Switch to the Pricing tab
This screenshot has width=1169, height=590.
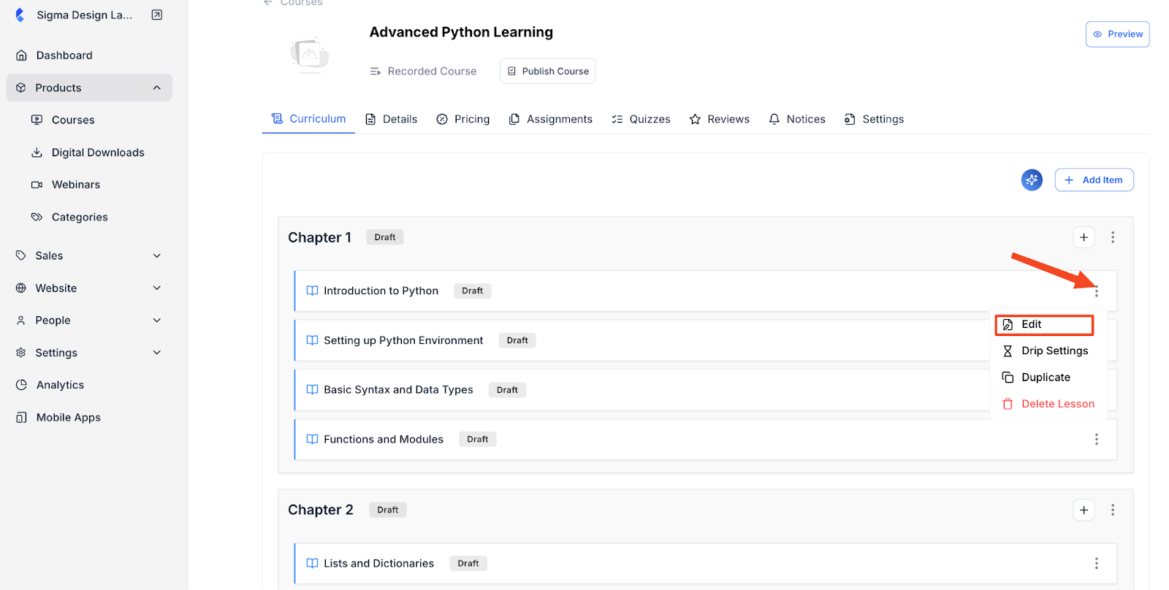pyautogui.click(x=463, y=119)
